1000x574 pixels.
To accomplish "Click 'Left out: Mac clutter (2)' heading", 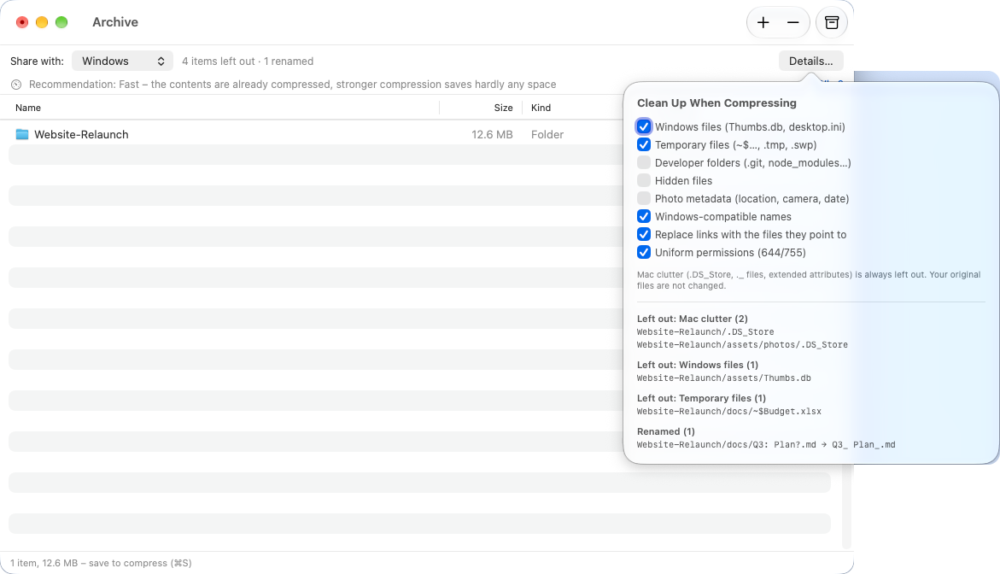I will click(x=692, y=319).
